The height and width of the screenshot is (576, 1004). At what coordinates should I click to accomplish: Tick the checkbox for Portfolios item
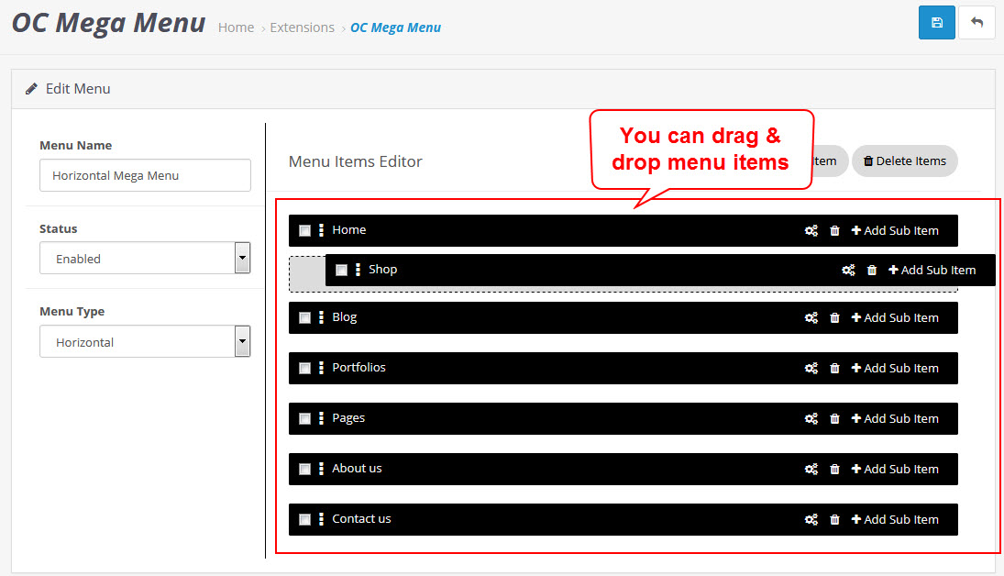304,369
